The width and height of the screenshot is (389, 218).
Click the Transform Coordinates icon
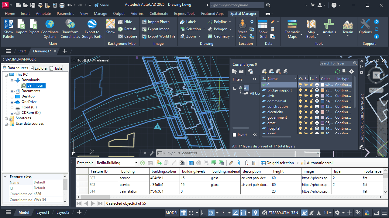point(70,29)
